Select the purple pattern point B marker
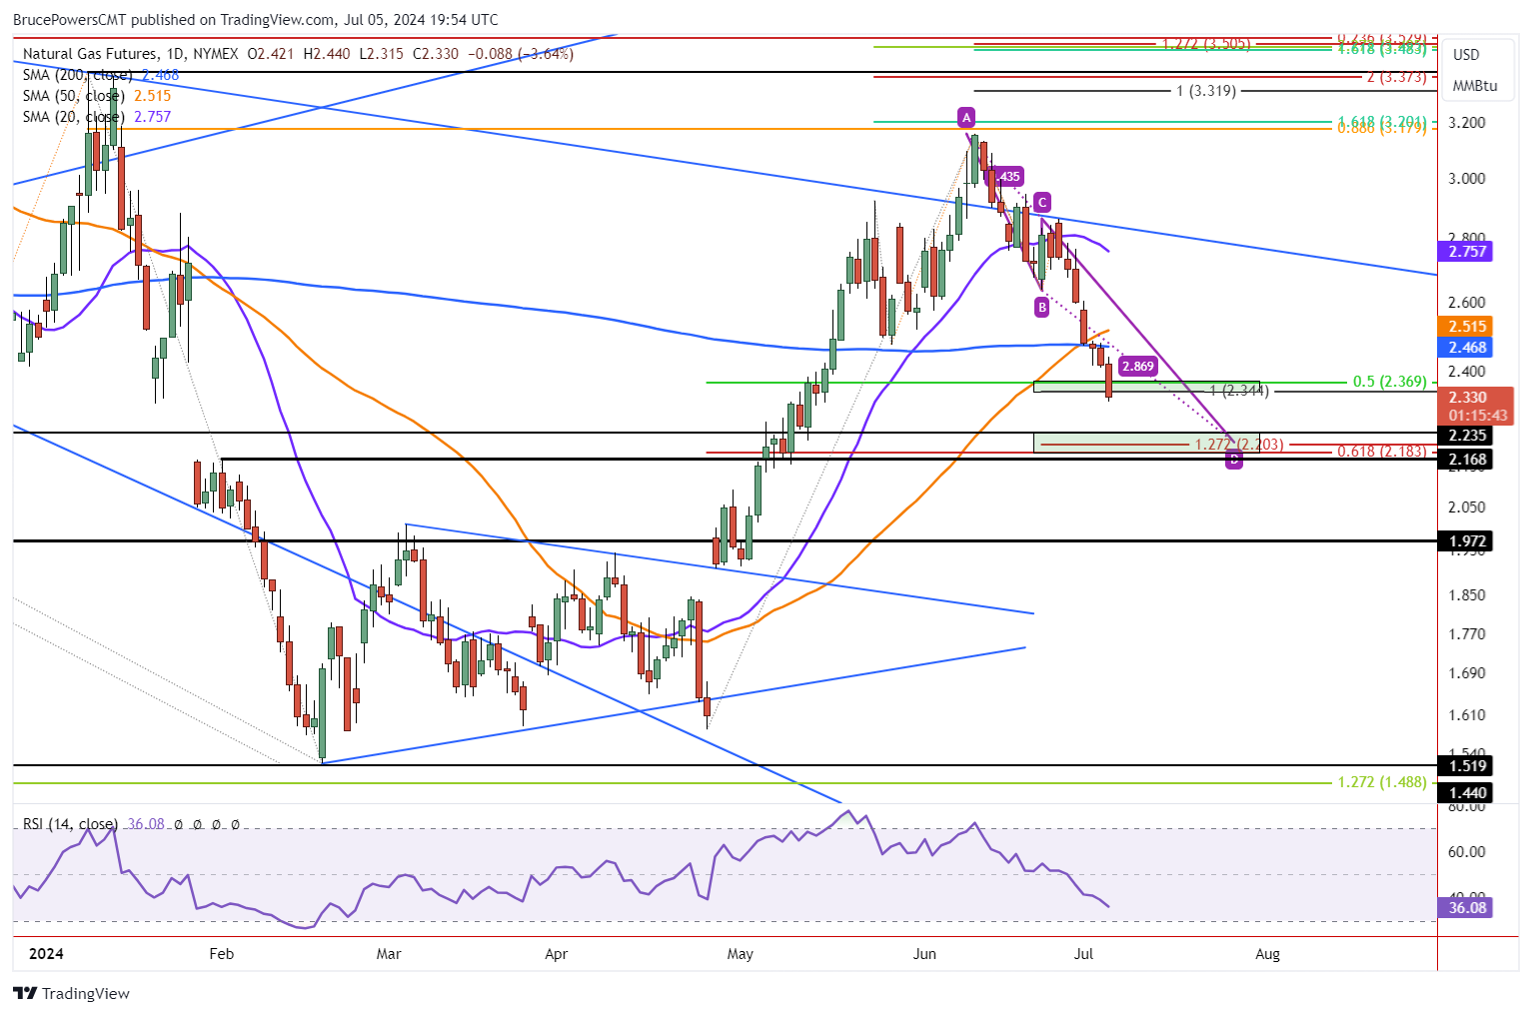The height and width of the screenshot is (1015, 1532). [x=1042, y=307]
